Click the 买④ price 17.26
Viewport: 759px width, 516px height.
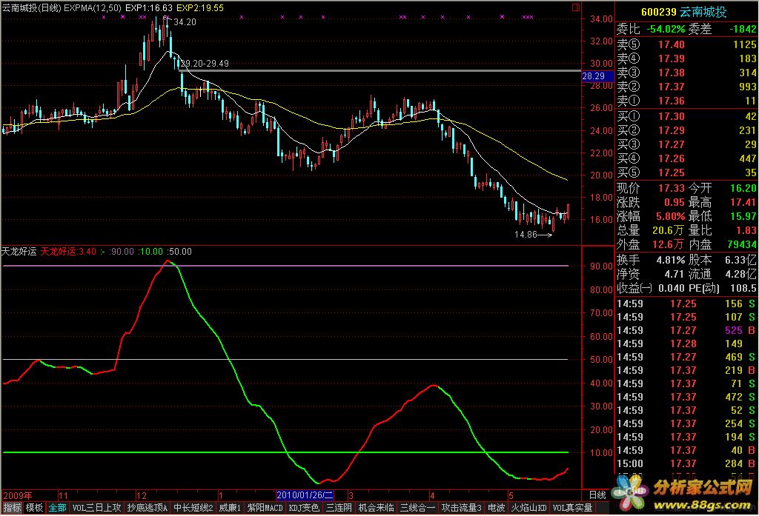coord(672,158)
